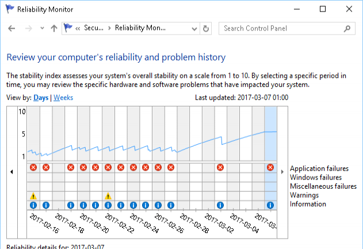Screen dimensions: 363x249
Task: Click the warning triangle on 2017-02-16
Action: 33,196
